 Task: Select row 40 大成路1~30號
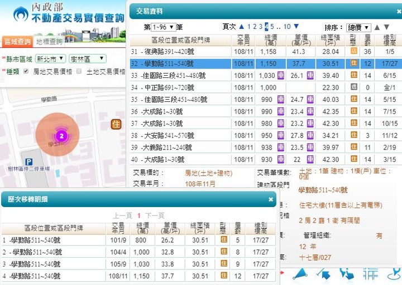266,160
